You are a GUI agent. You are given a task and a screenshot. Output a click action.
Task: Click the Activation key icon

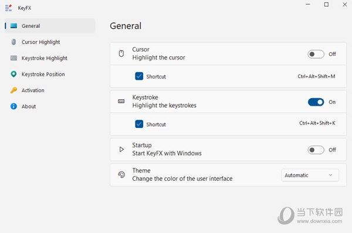[x=13, y=90]
